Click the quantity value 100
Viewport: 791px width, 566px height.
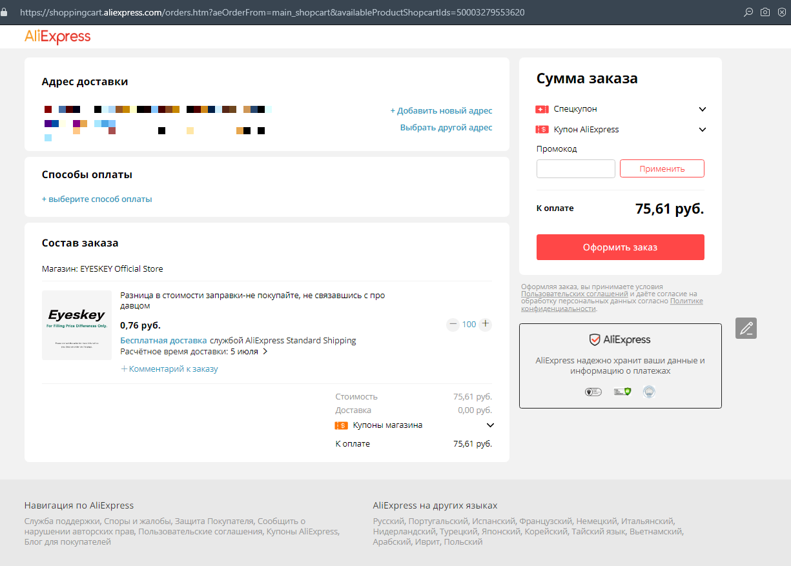coord(469,324)
